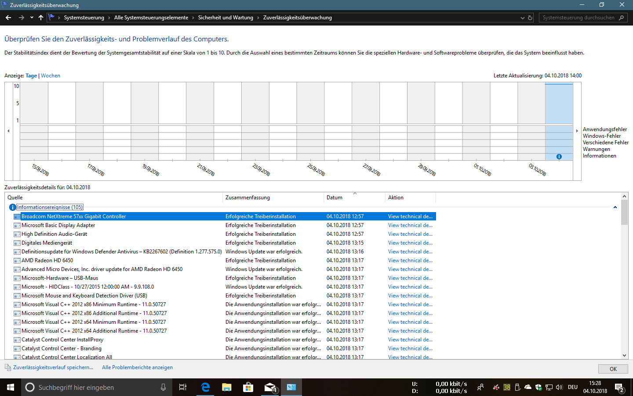Click the OK button
Viewport: 633px width, 396px height.
coord(613,369)
